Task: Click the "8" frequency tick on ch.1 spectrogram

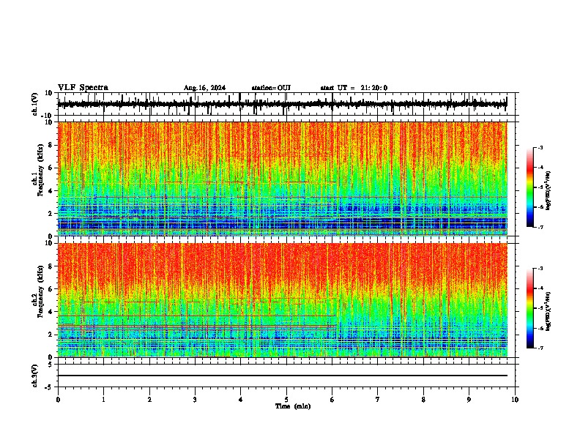Action: tap(51, 145)
